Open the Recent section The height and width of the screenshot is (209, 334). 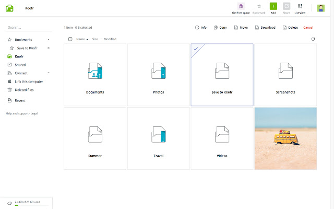[x=20, y=100]
